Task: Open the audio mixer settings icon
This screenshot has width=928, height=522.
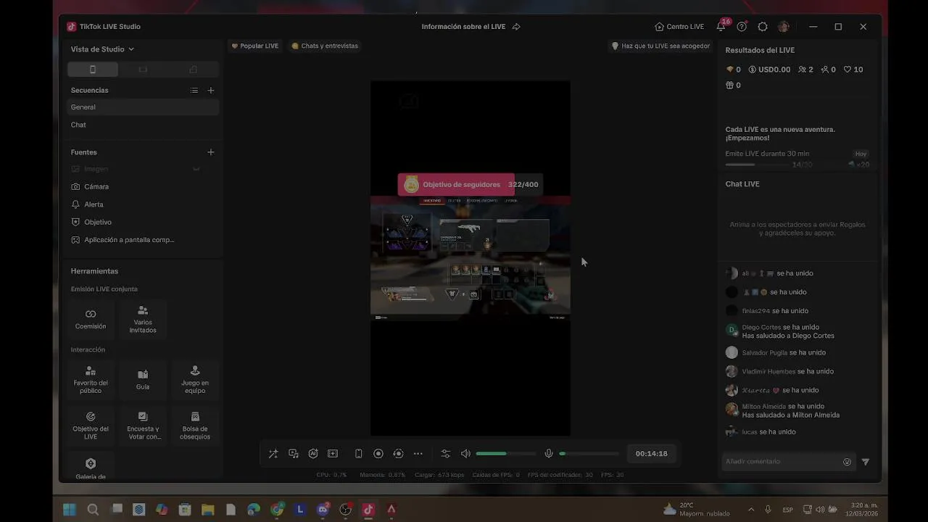Action: point(446,454)
